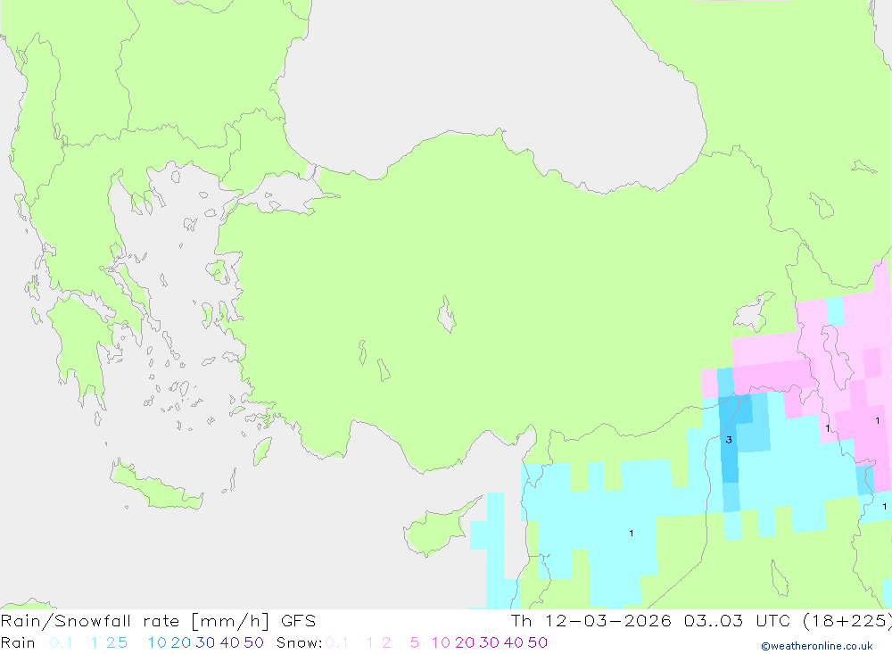
Task: Click the '3' rainfall value on the map
Action: point(729,440)
